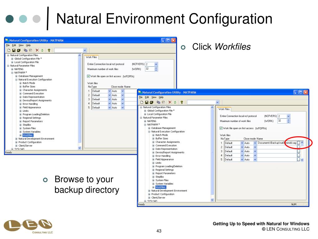
Task: Click yellow Help icon in back window
Action: 49,50
